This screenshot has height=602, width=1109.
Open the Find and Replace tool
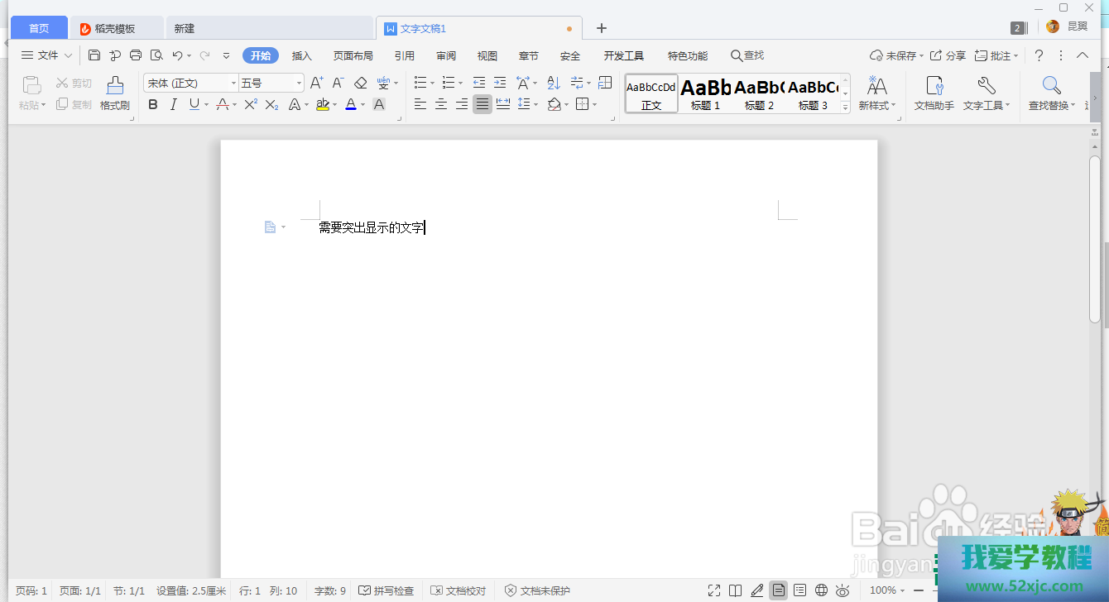coord(1051,93)
